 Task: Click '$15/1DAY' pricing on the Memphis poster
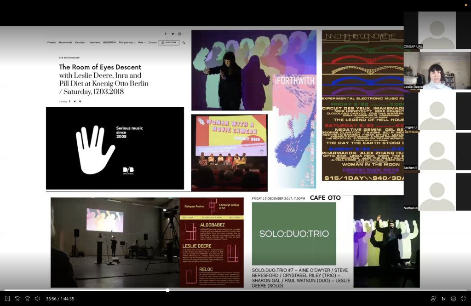(x=344, y=178)
